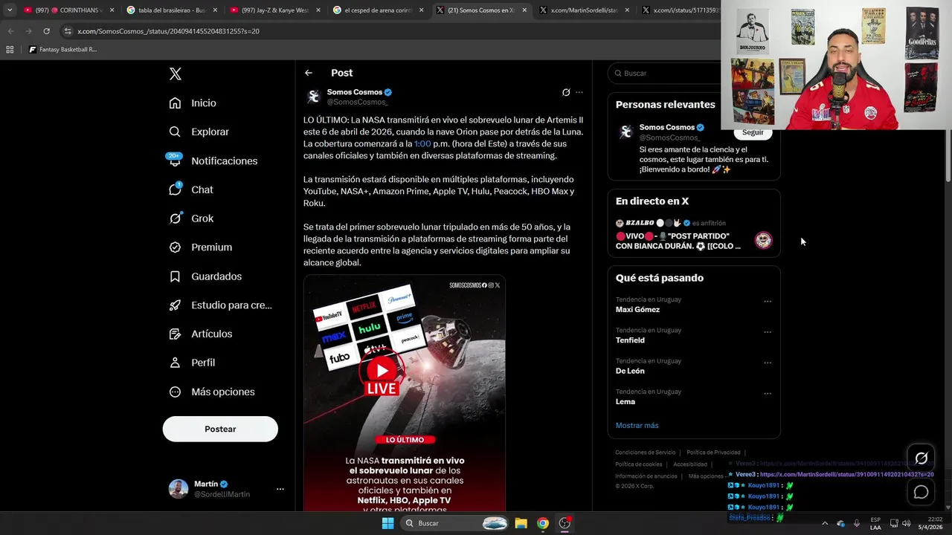This screenshot has width=952, height=535.
Task: Open the browser apps grid icon
Action: (10, 50)
